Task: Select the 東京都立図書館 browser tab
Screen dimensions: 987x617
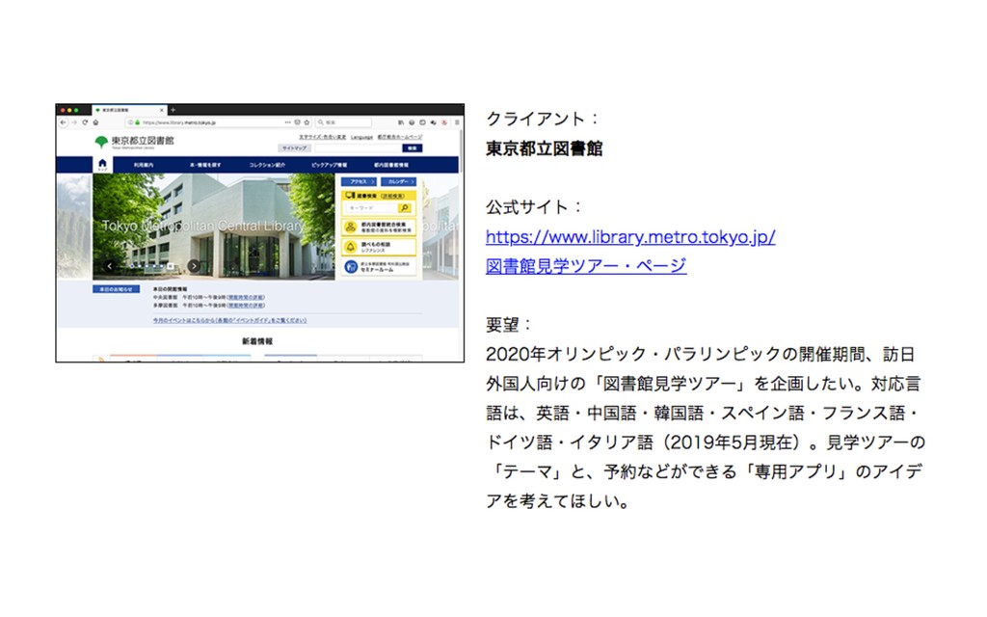Action: 129,110
